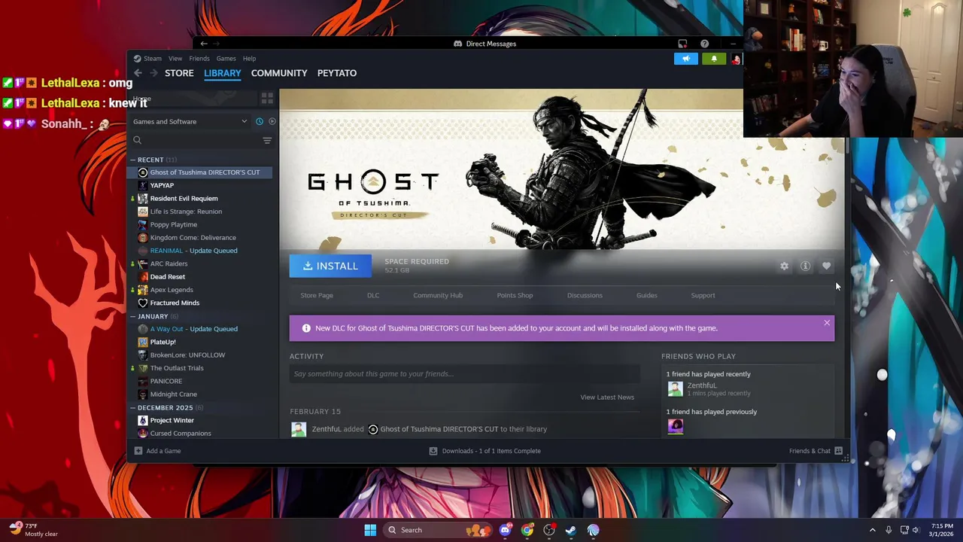Switch to the COMMUNITY tab
This screenshot has width=963, height=542.
[x=279, y=73]
